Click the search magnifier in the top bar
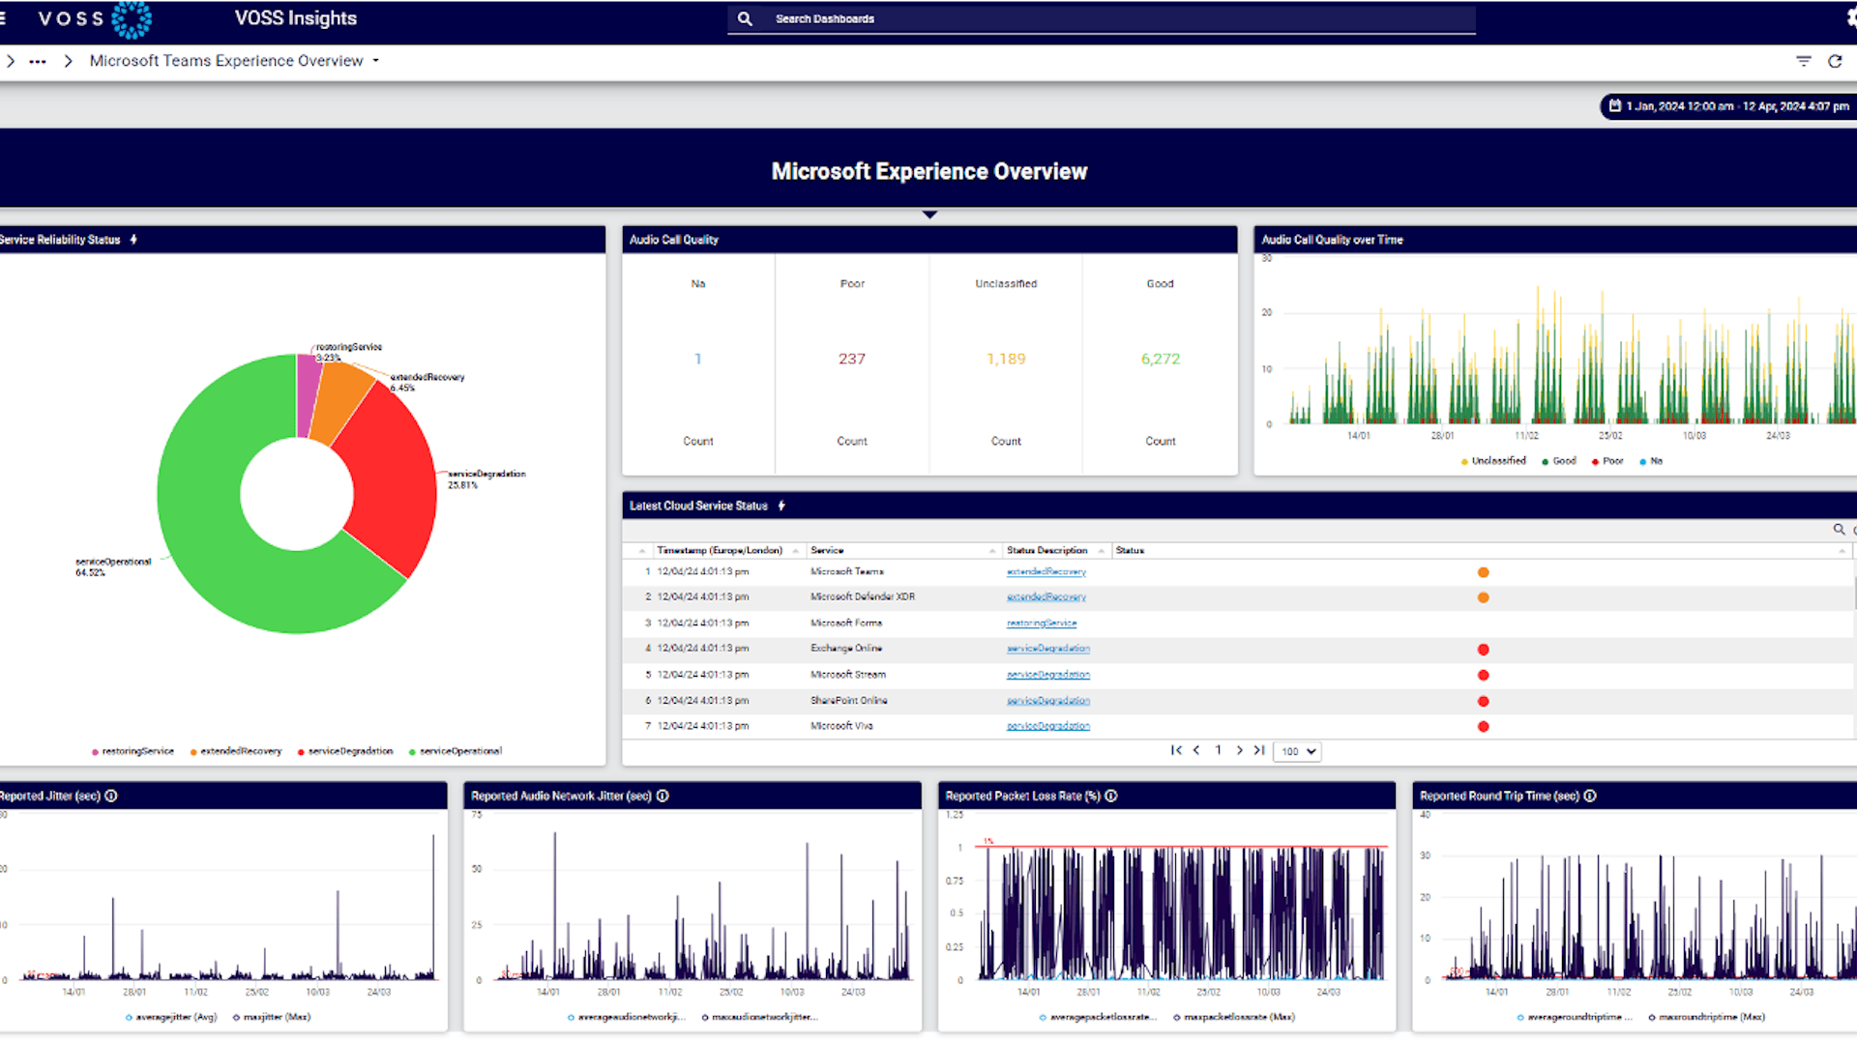 point(745,18)
